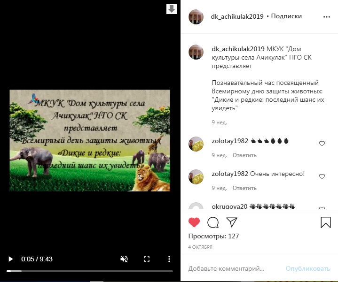Screen dimensions: 338x282
Task: Unlike the post with red heart
Action: pyautogui.click(x=194, y=222)
